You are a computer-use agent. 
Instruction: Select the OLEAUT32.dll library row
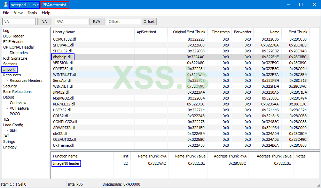[180, 140]
